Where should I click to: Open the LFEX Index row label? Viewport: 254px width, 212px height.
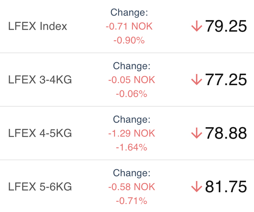[x=38, y=26]
